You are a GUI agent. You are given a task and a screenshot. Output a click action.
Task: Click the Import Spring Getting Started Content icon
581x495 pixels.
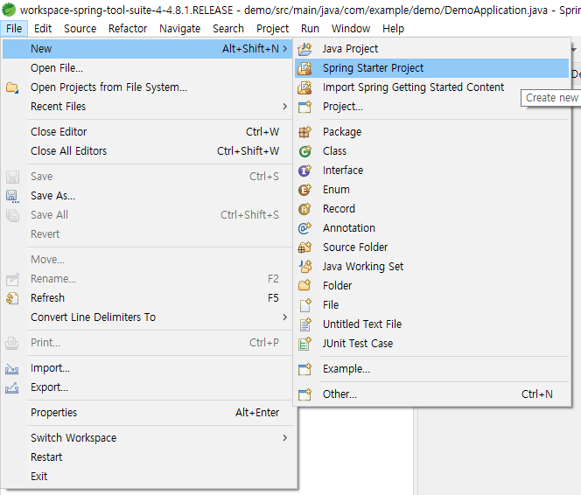[x=304, y=87]
